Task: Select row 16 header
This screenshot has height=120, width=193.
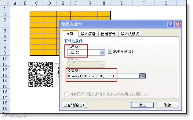Action: tap(5, 92)
